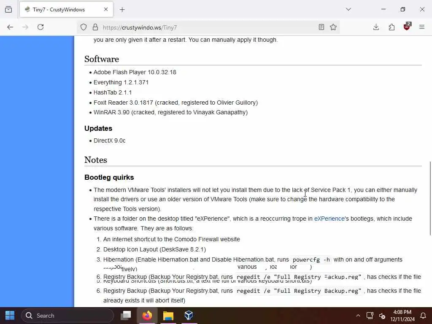
Task: Open the tracking protection shield icon
Action: (84, 27)
